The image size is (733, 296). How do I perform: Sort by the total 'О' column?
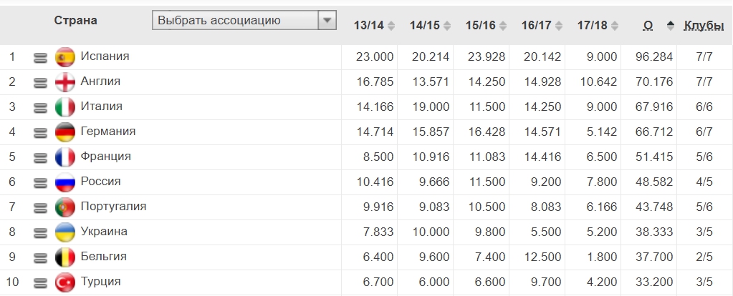pos(648,26)
